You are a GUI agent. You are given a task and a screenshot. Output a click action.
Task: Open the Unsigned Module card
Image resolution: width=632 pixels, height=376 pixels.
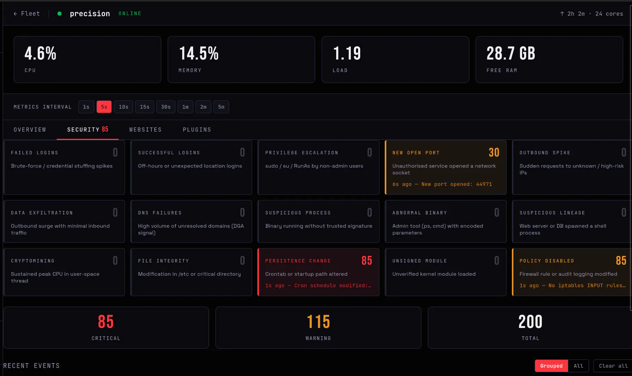(x=446, y=272)
